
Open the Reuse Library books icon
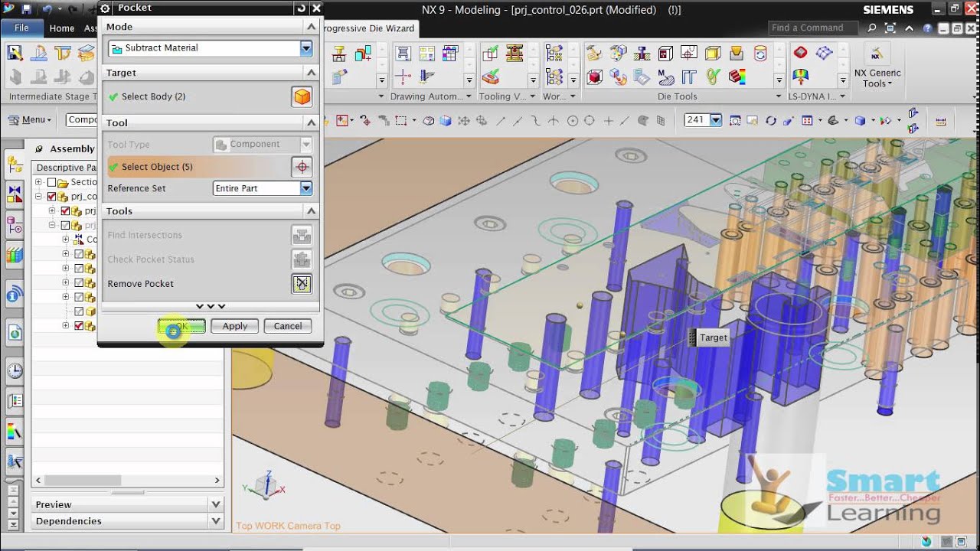pos(15,256)
